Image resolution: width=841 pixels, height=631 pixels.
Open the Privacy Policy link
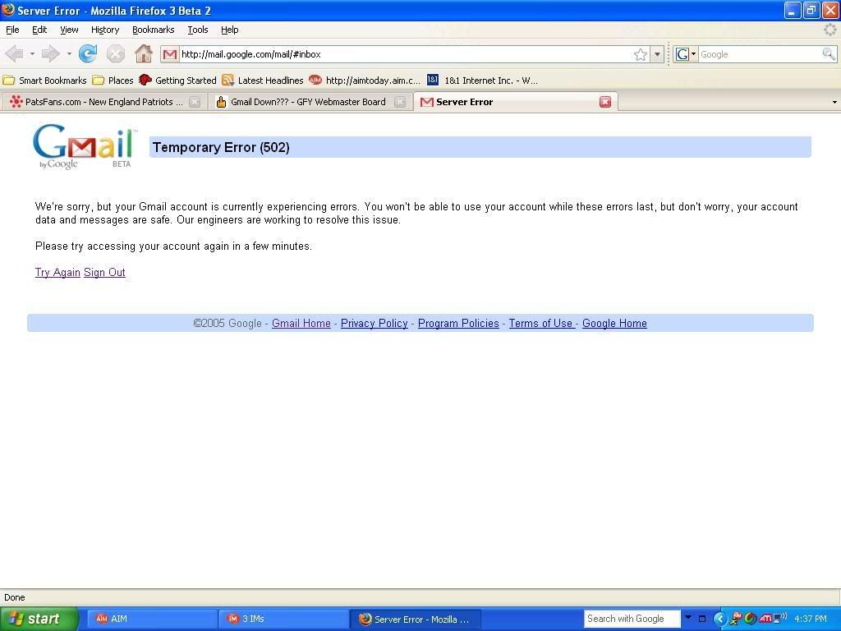374,324
